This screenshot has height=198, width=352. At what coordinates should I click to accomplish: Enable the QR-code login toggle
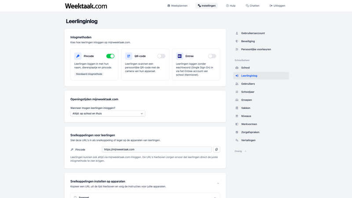pos(161,56)
